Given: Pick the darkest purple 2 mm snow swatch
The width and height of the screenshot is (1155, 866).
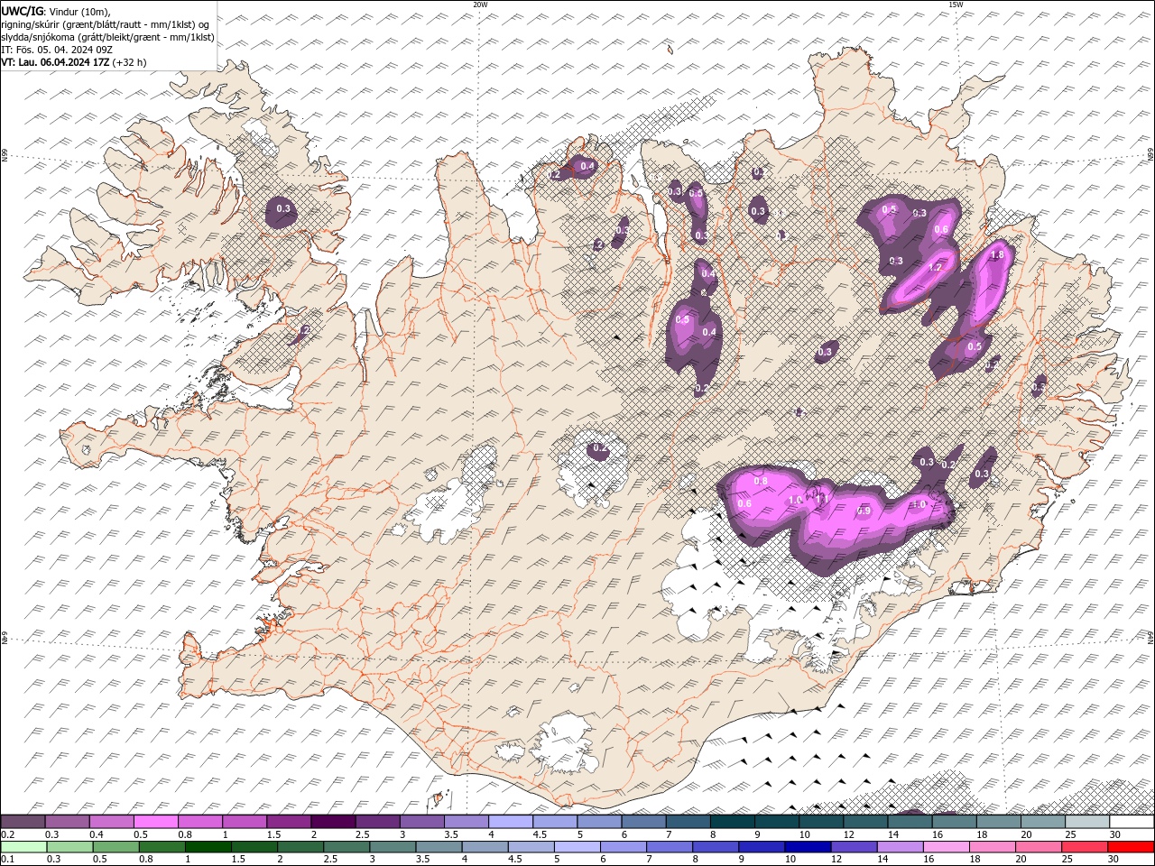Looking at the screenshot, I should [x=333, y=821].
